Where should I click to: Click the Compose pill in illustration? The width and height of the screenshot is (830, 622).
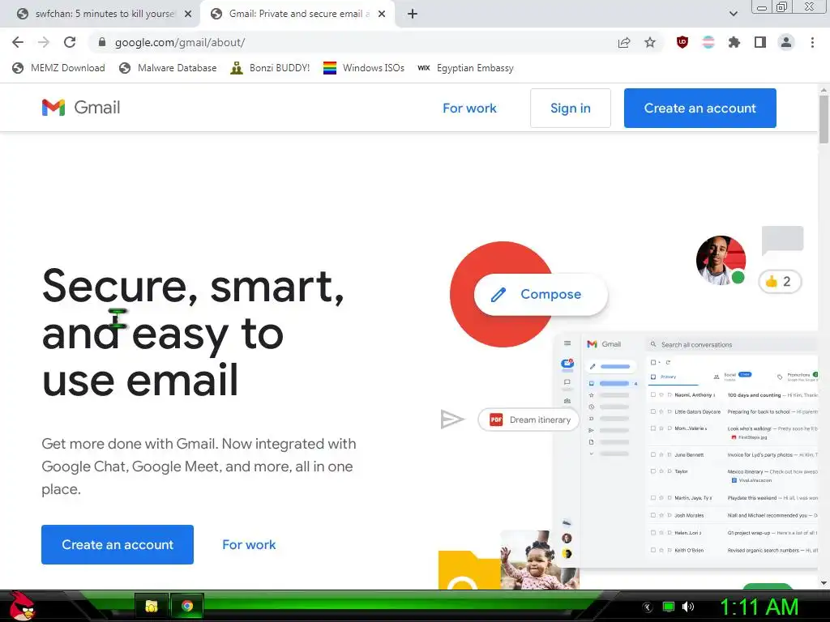[x=541, y=294]
